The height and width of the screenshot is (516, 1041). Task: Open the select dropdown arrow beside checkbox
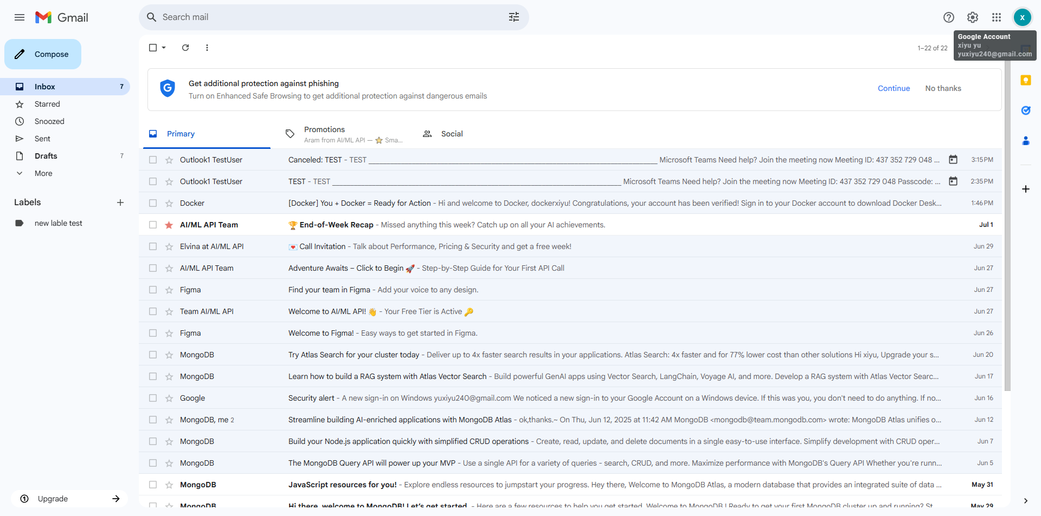tap(164, 48)
